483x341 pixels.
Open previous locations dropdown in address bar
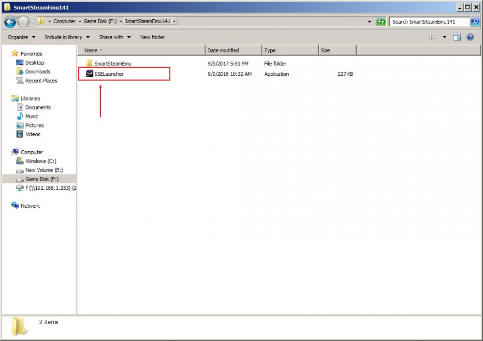click(369, 22)
